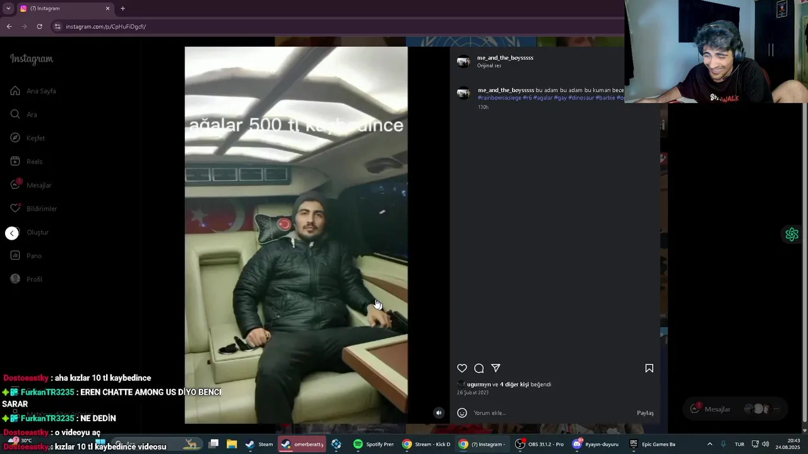Image resolution: width=808 pixels, height=454 pixels.
Task: Click the site info icon in address bar
Action: [x=57, y=26]
